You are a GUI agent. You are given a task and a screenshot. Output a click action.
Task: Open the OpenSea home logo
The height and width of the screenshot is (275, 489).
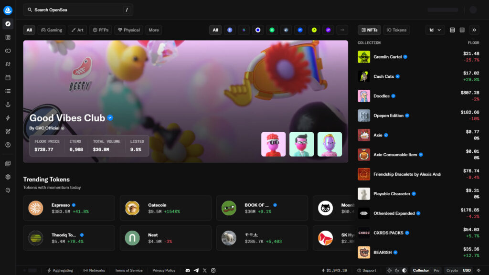(x=8, y=10)
